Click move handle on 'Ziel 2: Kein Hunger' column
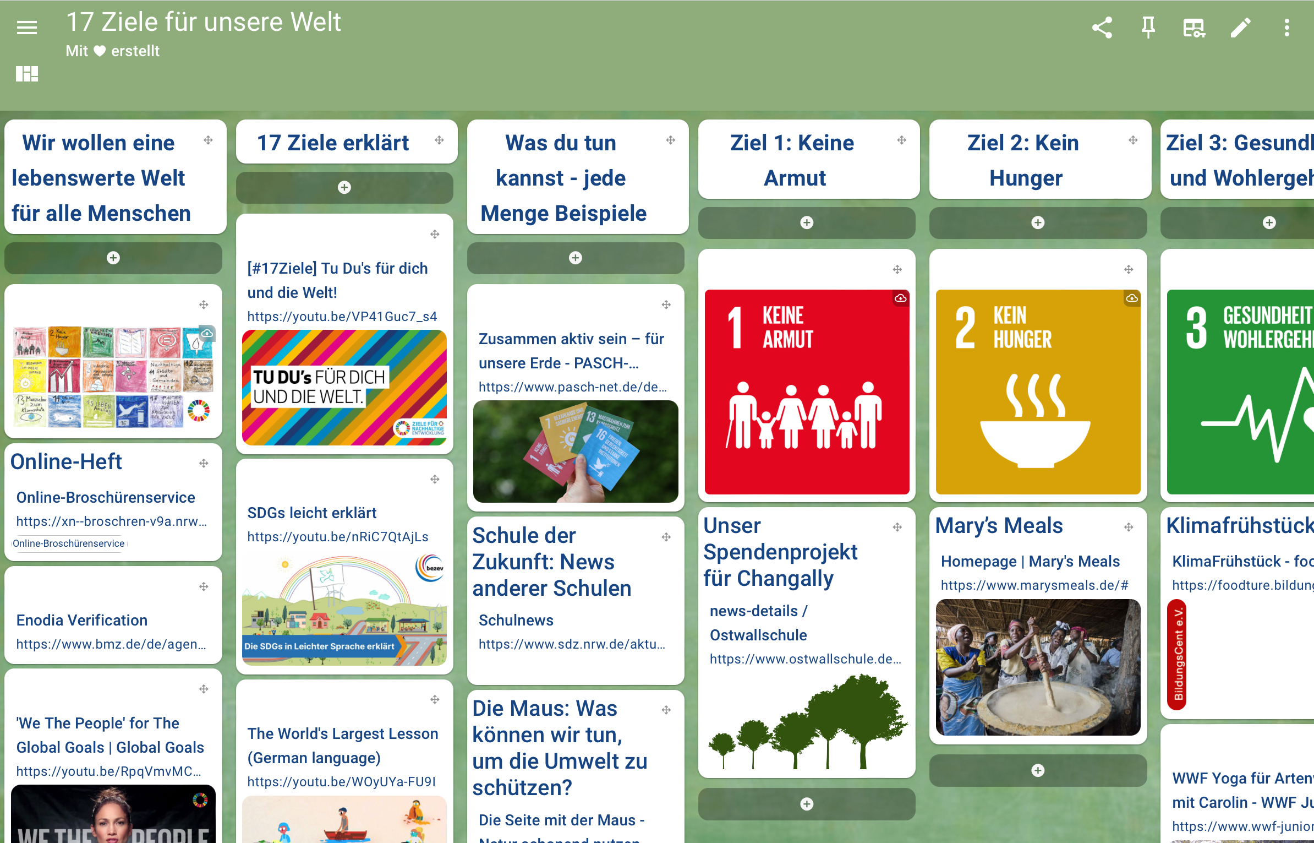Screen dimensions: 1314x843 [x=1133, y=140]
